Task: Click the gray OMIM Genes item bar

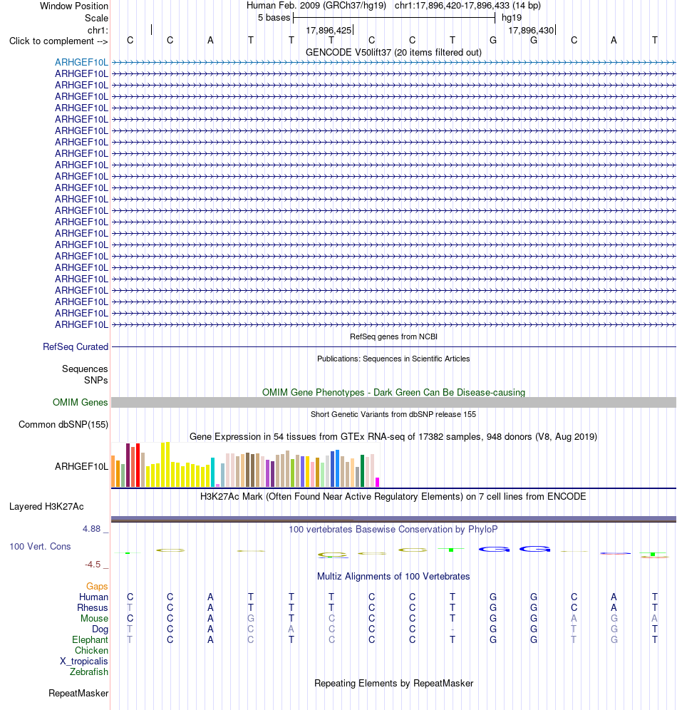Action: [x=393, y=403]
